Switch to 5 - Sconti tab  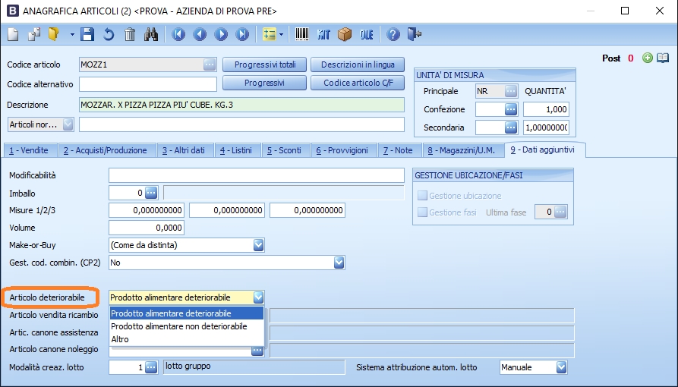tap(285, 150)
